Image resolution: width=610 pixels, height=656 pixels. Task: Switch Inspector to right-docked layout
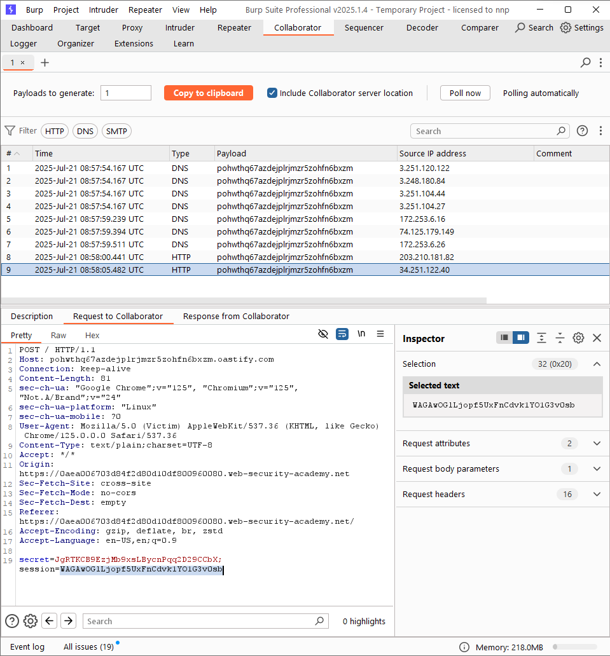click(x=521, y=338)
